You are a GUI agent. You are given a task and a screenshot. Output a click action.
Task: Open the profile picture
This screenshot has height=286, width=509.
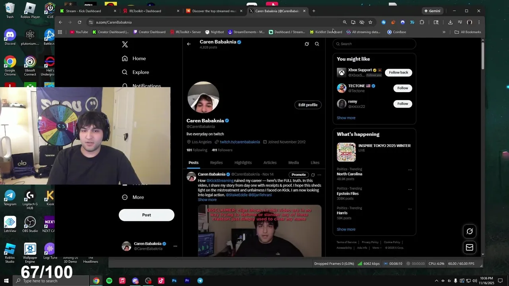(203, 97)
